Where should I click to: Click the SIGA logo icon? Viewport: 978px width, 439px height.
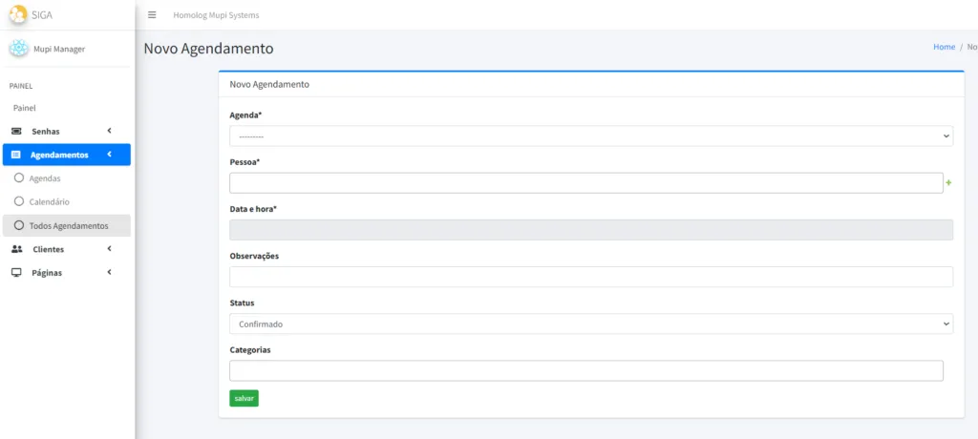coord(18,14)
